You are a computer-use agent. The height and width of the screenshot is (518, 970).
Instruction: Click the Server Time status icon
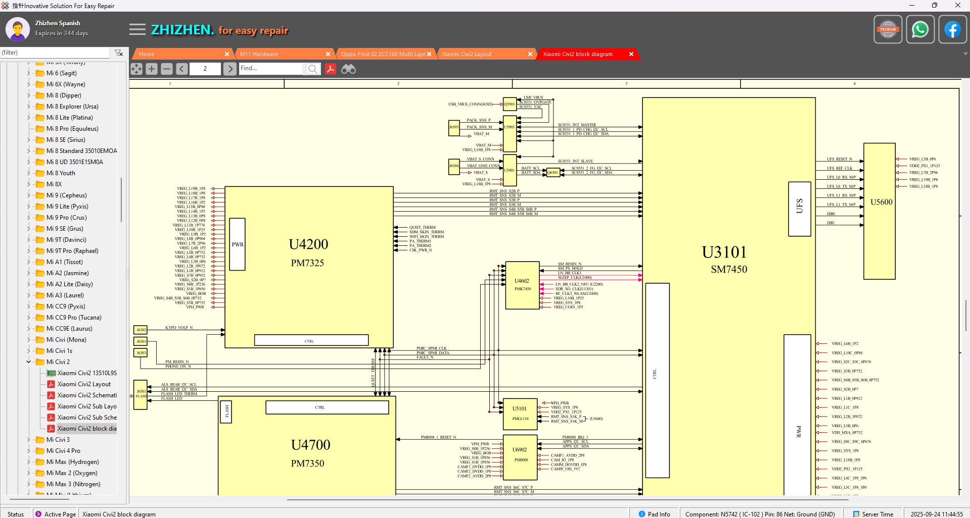click(856, 514)
